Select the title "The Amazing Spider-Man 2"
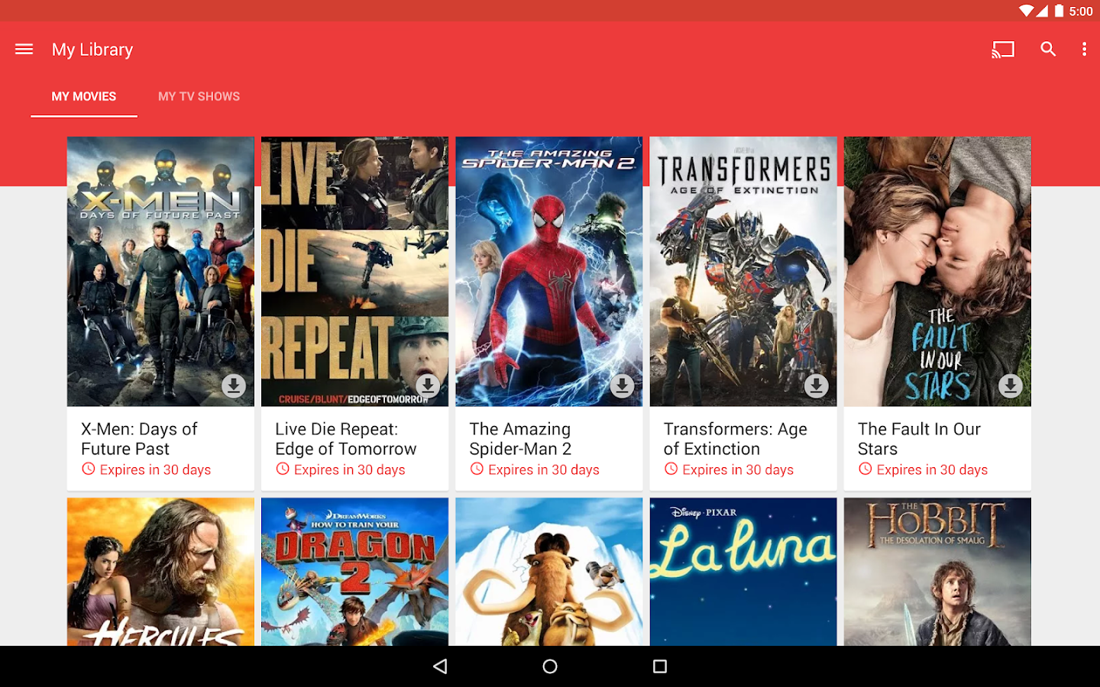1100x687 pixels. pyautogui.click(x=520, y=439)
